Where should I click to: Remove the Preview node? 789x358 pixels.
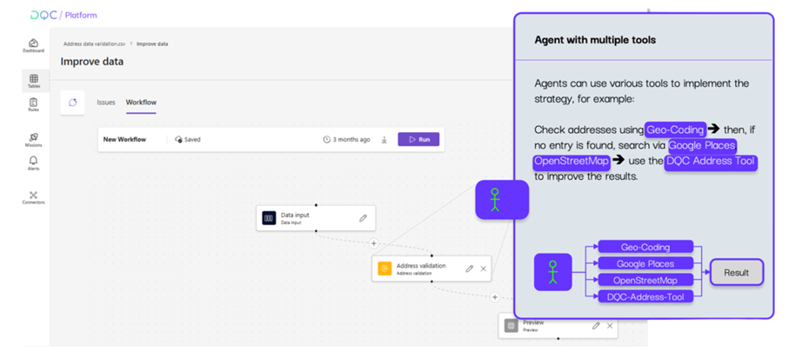610,326
